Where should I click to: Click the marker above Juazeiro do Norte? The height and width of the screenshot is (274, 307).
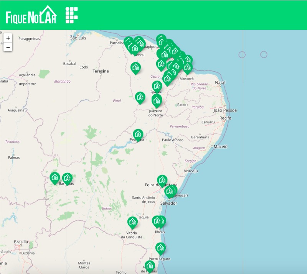(x=157, y=100)
